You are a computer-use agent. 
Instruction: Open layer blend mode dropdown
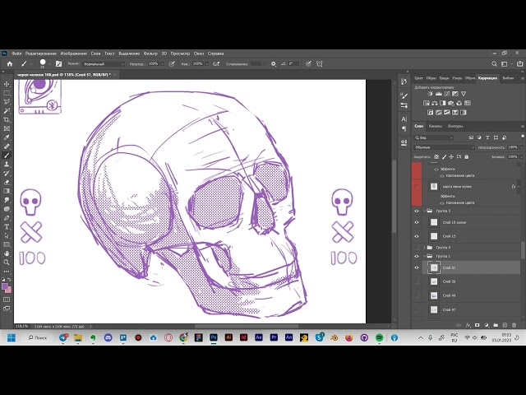coord(444,147)
